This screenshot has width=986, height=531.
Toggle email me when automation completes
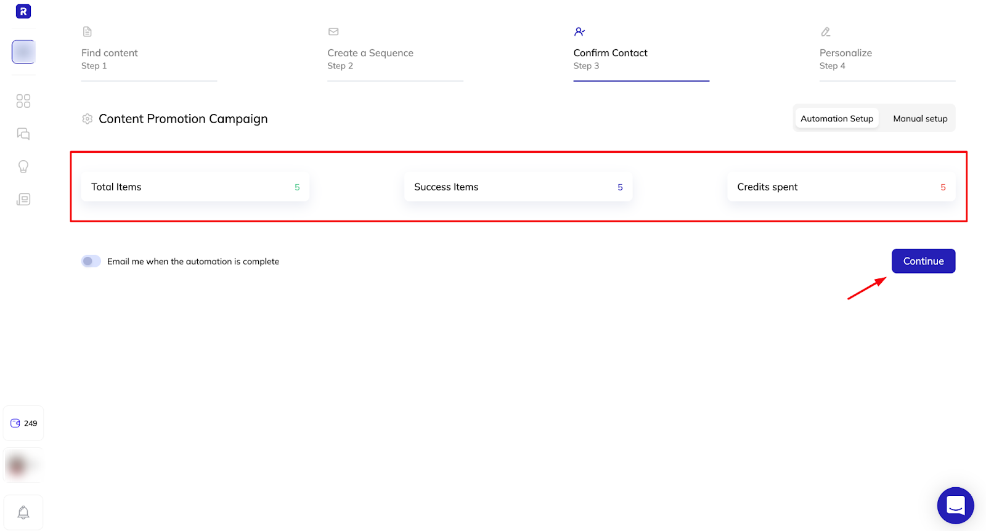pos(91,261)
